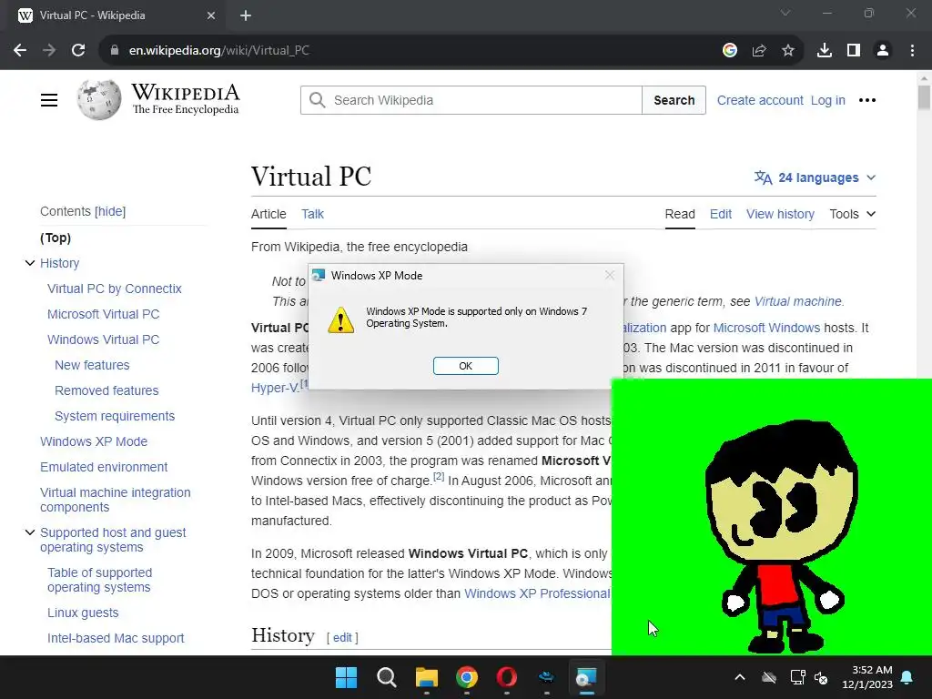This screenshot has width=932, height=699.
Task: Open the Google account icon in address bar
Action: pyautogui.click(x=730, y=51)
